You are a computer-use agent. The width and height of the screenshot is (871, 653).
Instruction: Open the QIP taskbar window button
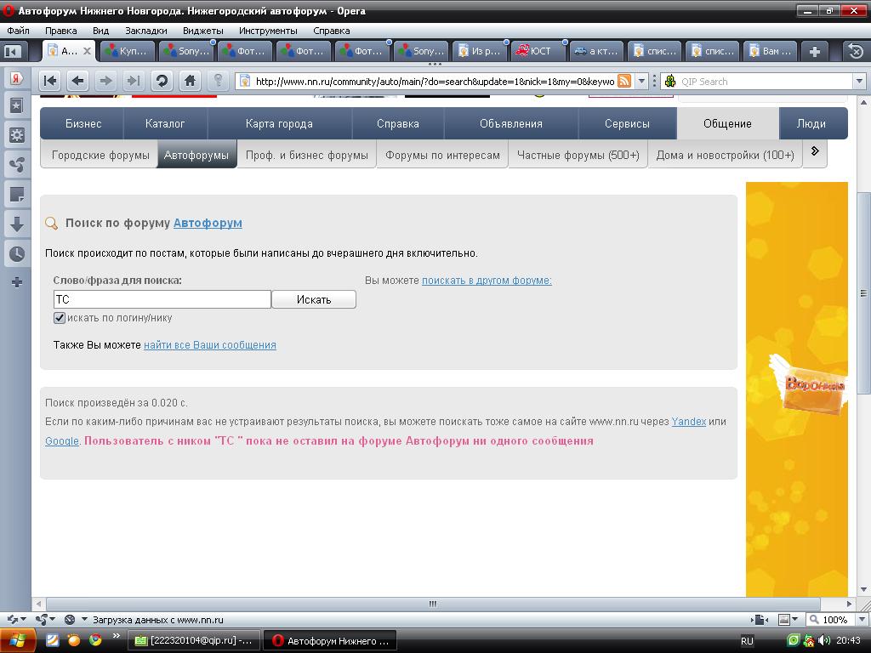[195, 641]
